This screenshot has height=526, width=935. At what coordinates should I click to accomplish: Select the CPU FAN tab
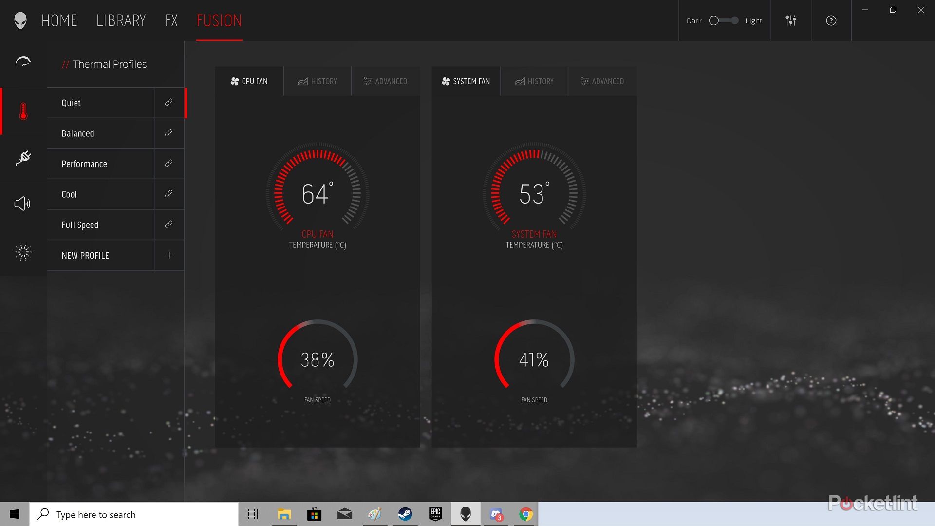coord(249,81)
